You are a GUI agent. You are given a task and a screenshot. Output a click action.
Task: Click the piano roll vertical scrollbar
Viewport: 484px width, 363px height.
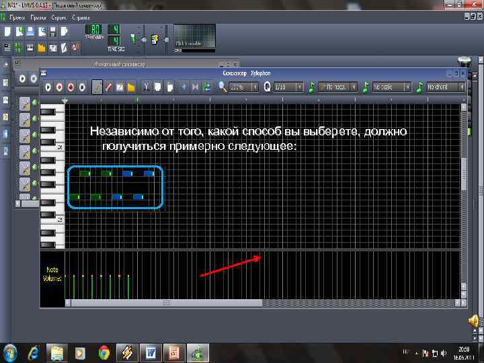pyautogui.click(x=464, y=174)
